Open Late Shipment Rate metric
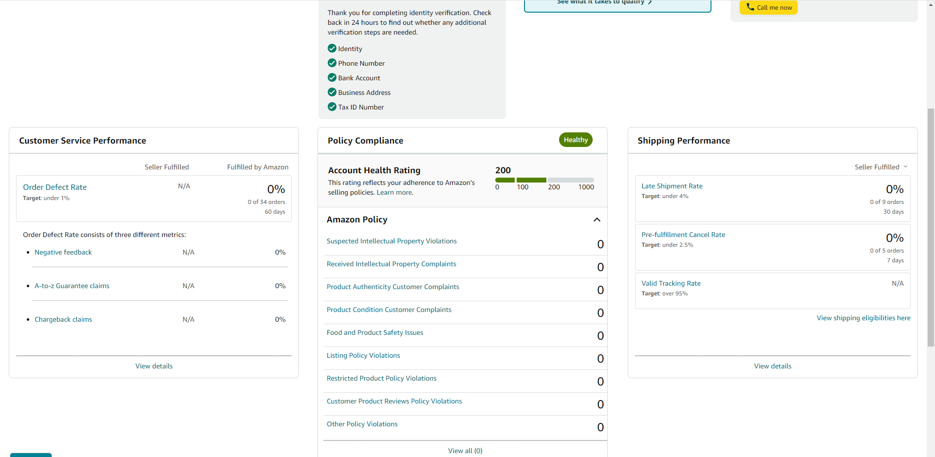935x457 pixels. [672, 186]
